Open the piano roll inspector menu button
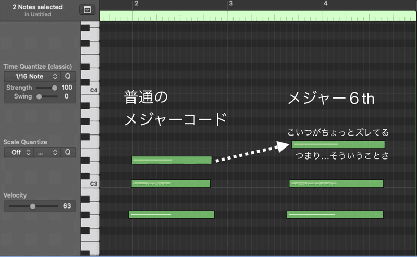Screen dimensions: 417x257 [87, 10]
